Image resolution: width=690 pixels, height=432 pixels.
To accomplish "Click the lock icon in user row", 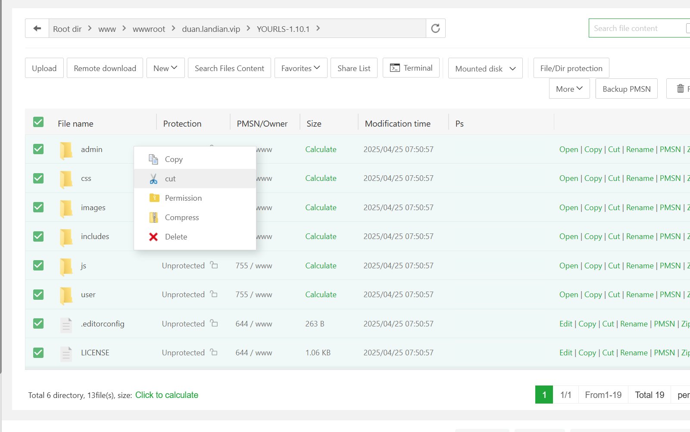I will [214, 294].
